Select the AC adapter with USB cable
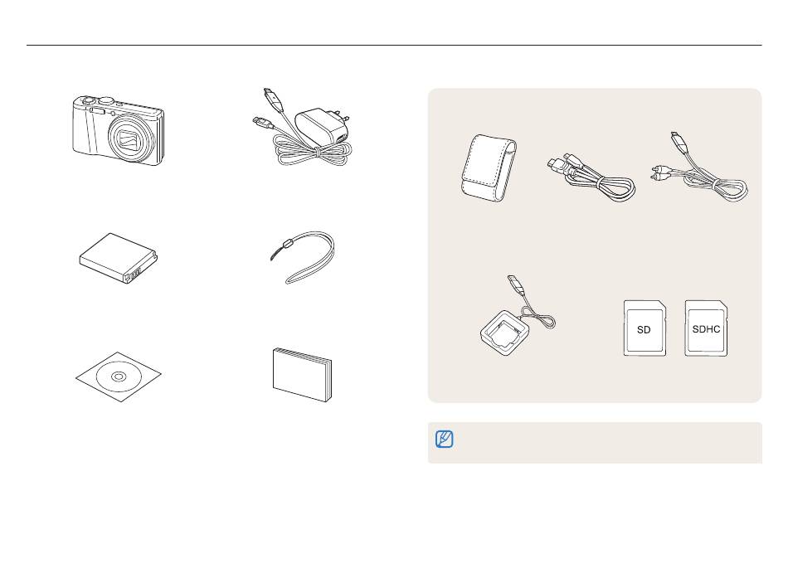788x583 pixels. click(x=303, y=128)
